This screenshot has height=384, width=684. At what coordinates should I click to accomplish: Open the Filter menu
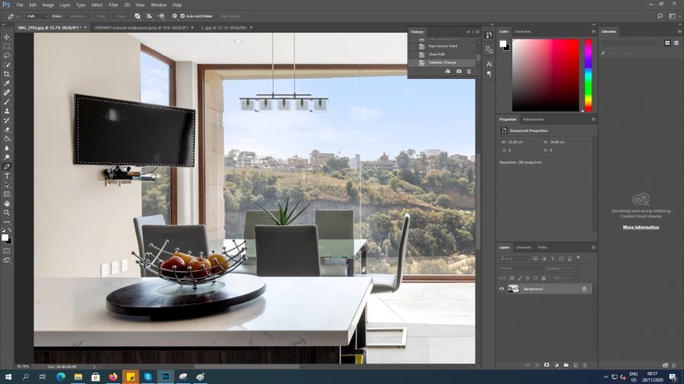113,5
